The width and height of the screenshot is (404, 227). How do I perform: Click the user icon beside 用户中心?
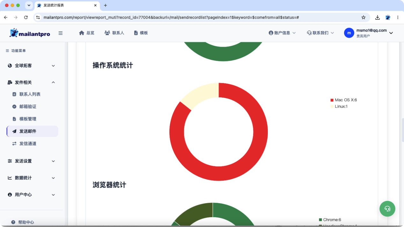10,195
